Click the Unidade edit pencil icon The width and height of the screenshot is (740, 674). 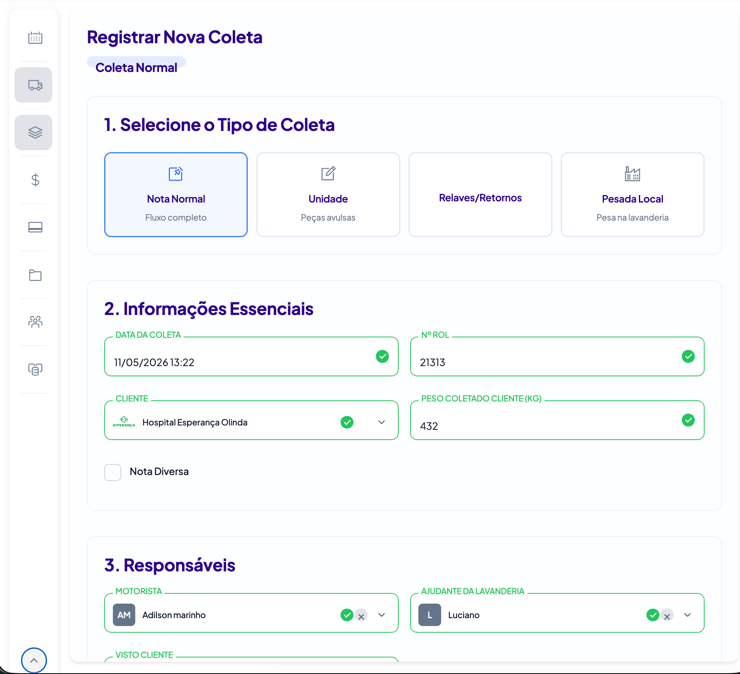328,173
